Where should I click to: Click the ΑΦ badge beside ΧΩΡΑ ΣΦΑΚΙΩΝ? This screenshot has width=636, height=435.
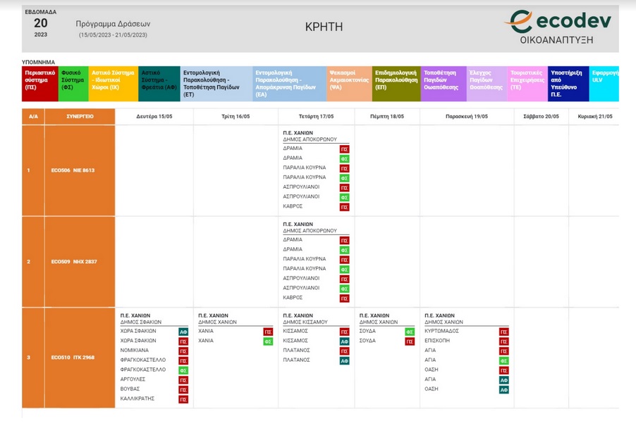[183, 332]
